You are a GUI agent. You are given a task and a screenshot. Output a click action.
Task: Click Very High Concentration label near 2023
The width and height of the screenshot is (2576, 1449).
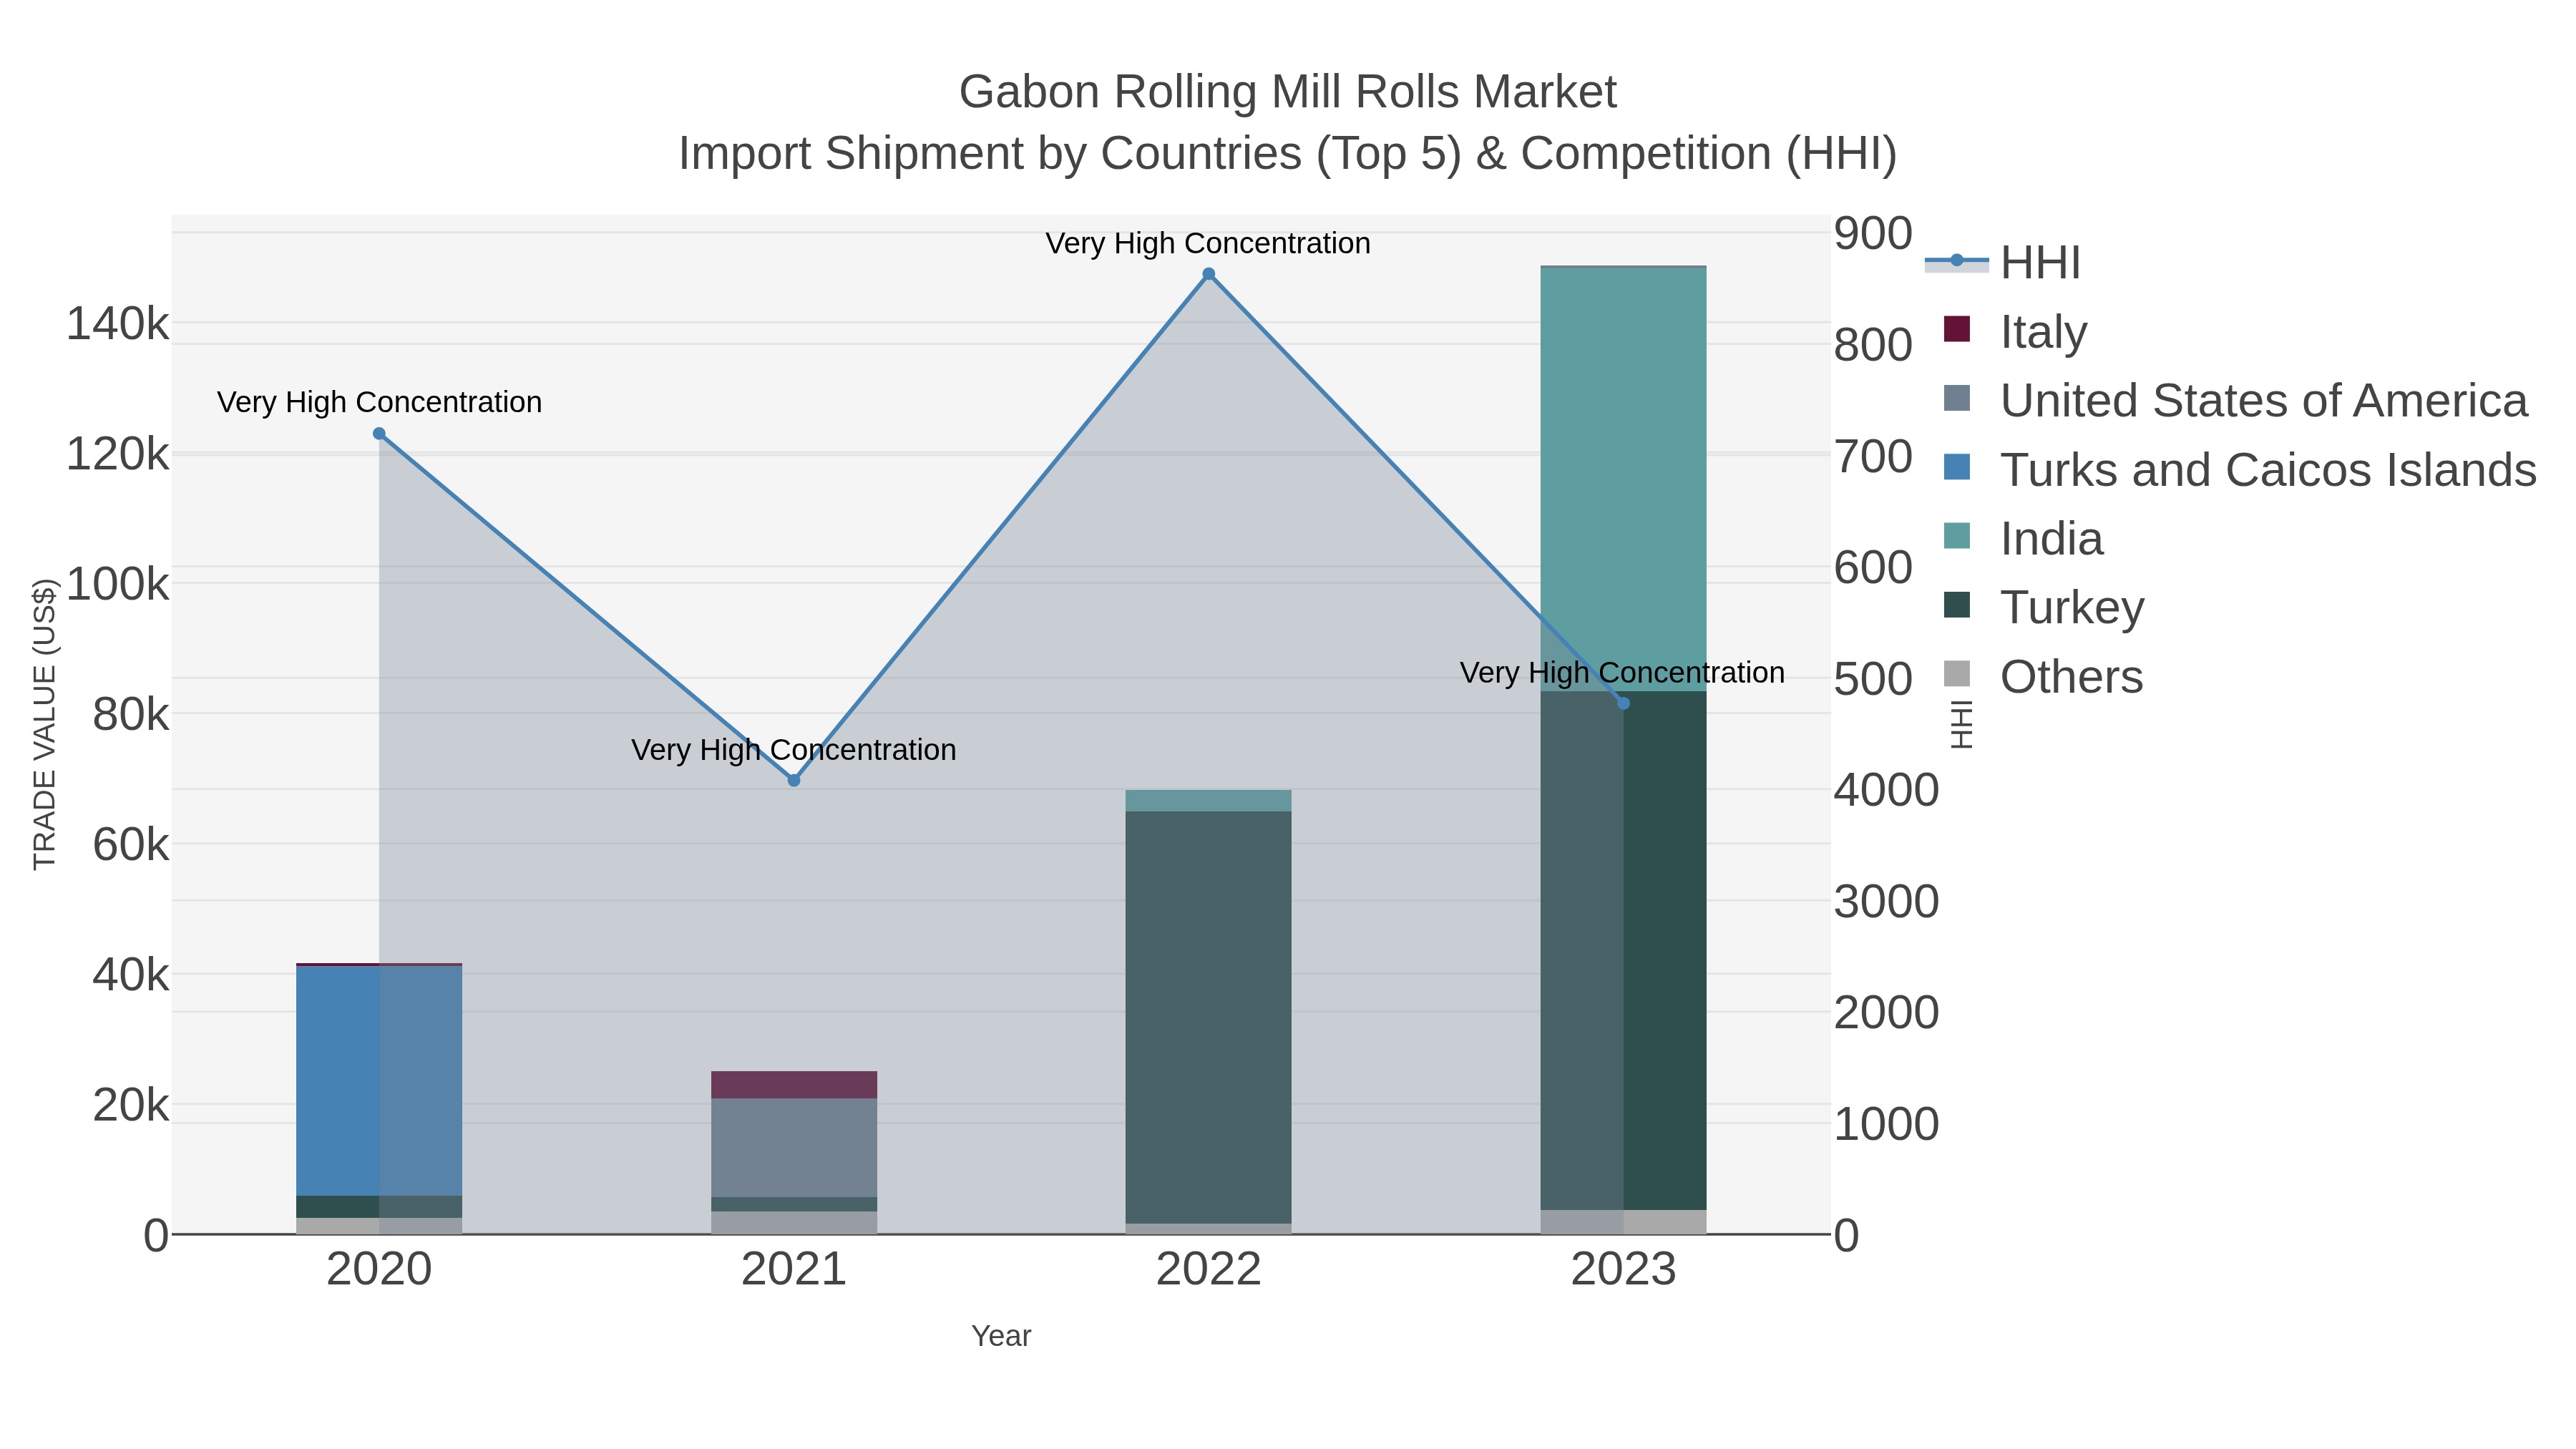click(x=1622, y=673)
